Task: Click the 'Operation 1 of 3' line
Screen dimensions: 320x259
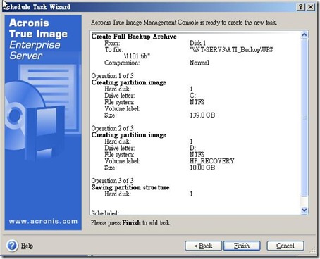Action: coord(112,76)
